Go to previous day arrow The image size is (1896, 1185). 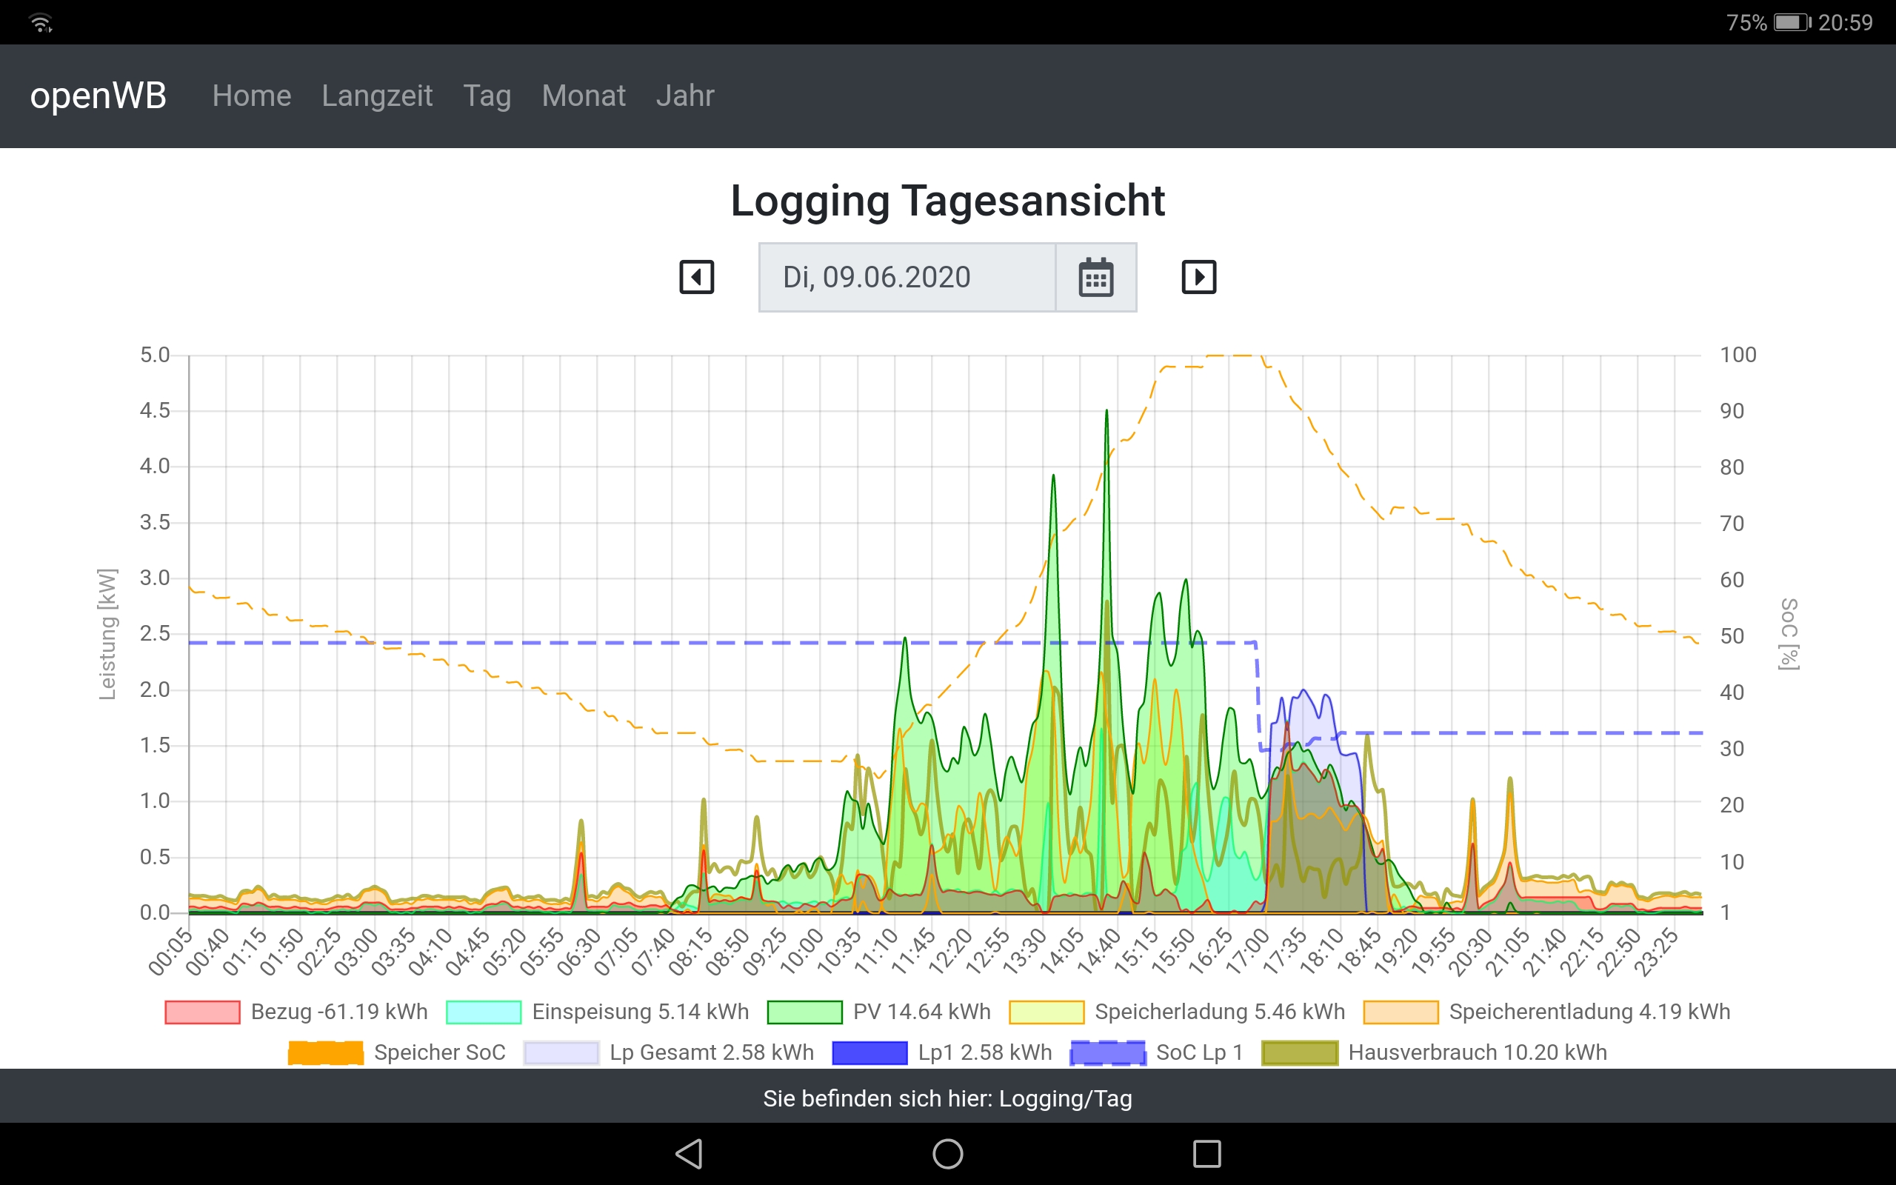click(x=695, y=278)
